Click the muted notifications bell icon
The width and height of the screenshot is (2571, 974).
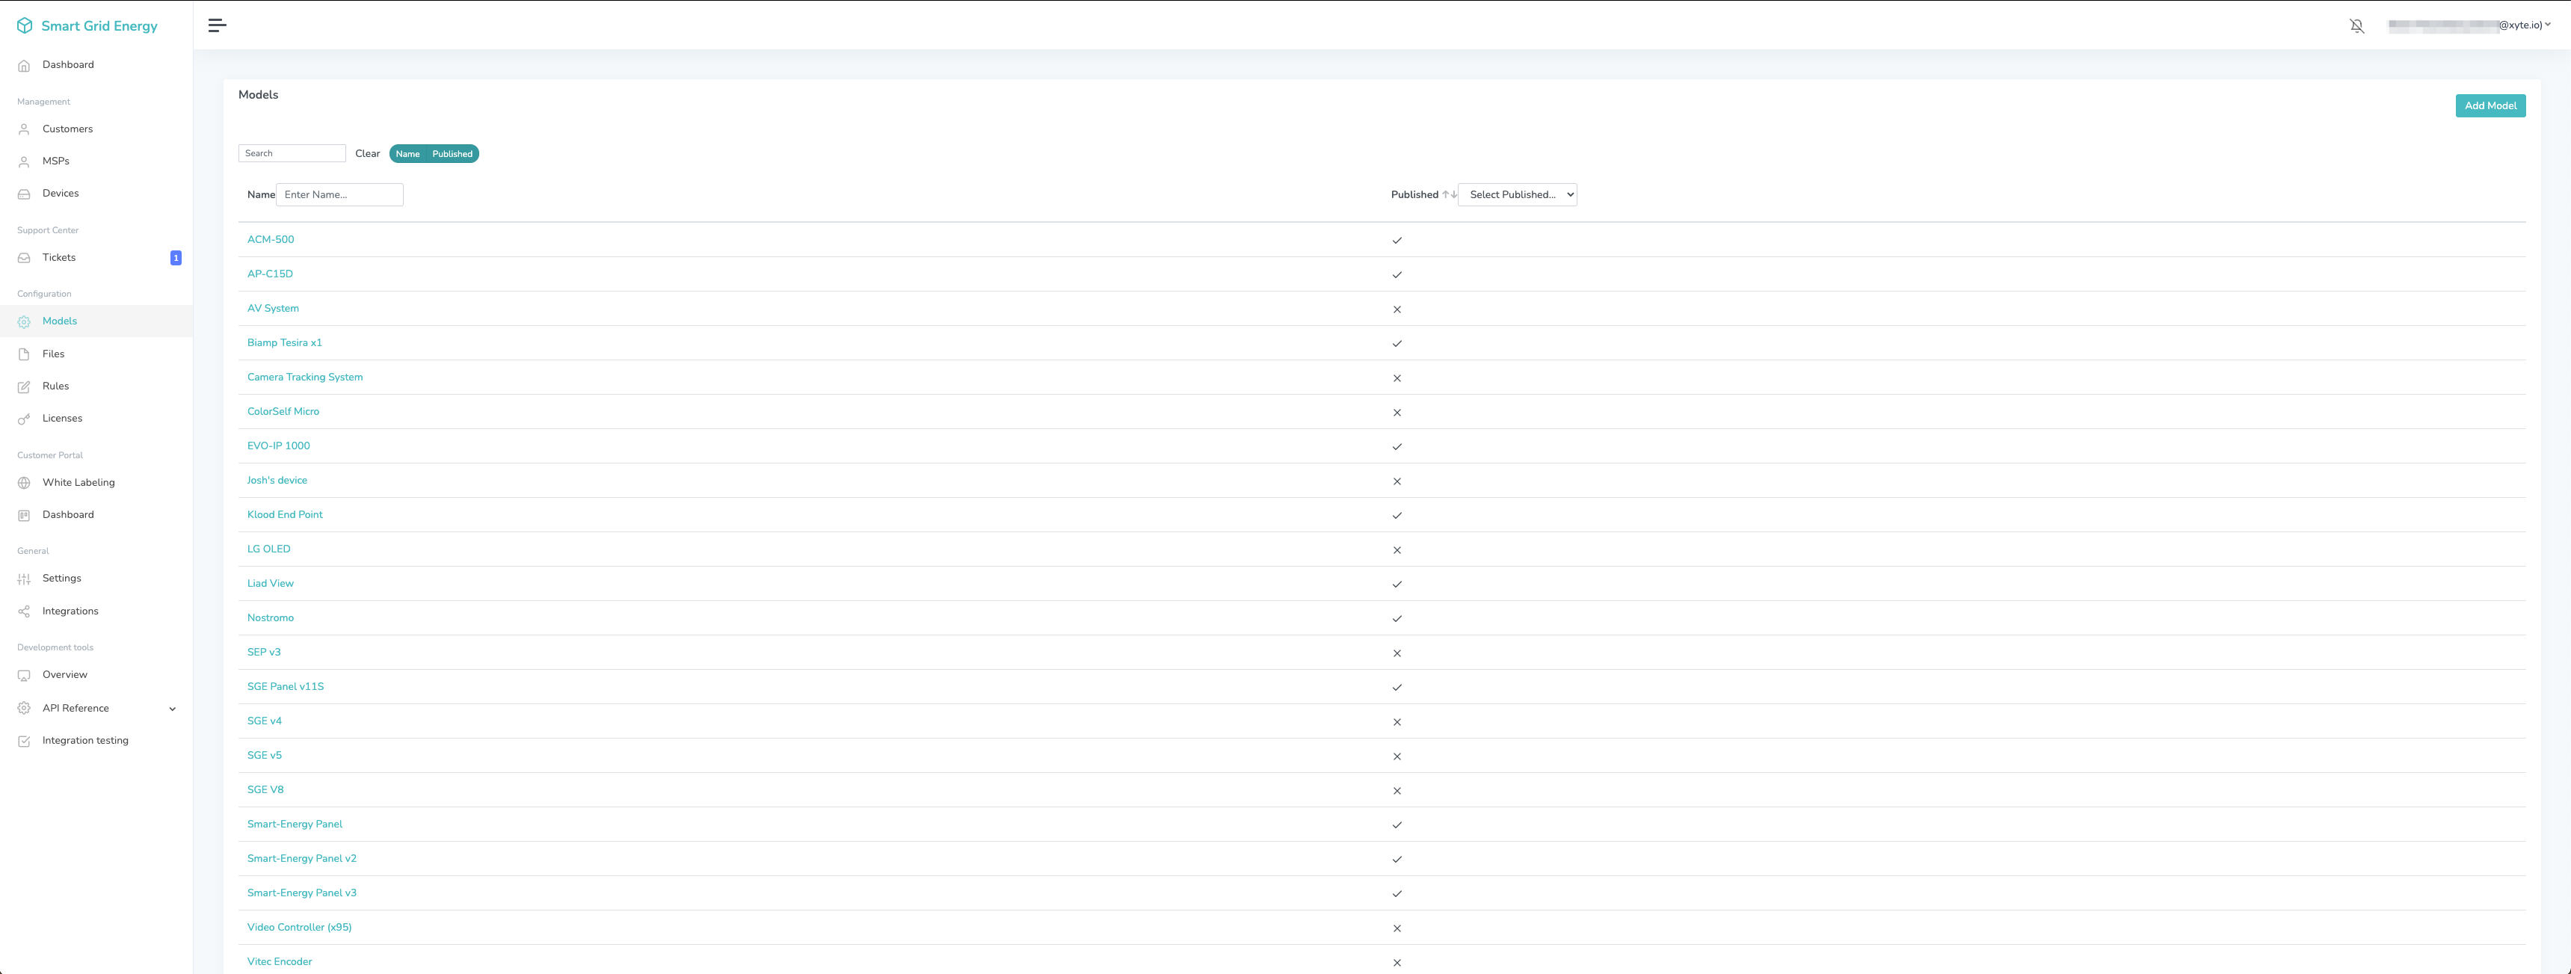(2356, 26)
